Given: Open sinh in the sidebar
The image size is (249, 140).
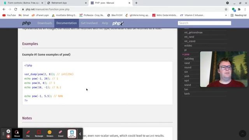Looking at the screenshot, I should [x=187, y=76].
